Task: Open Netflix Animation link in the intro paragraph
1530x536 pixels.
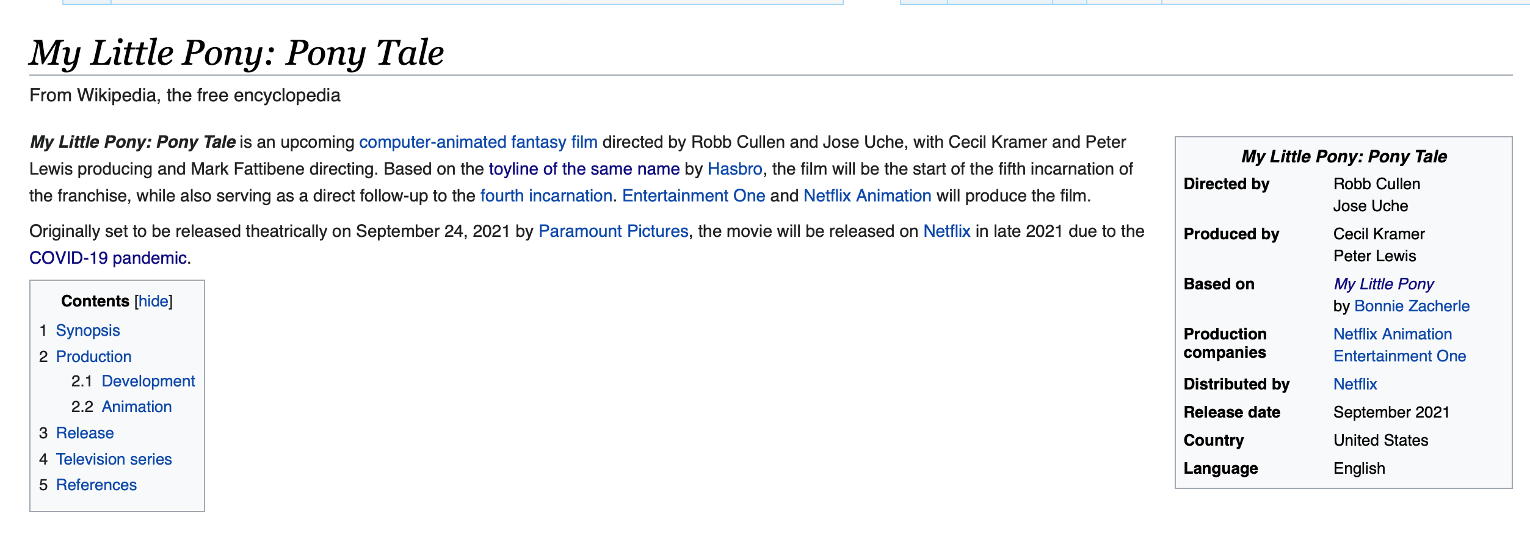Action: pyautogui.click(x=868, y=196)
